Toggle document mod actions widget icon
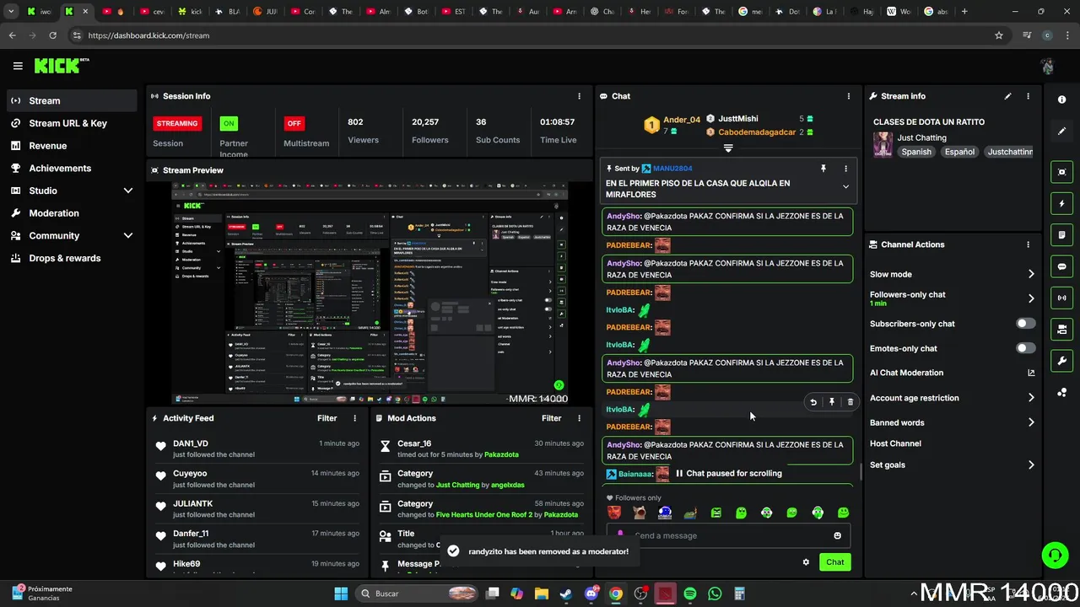The height and width of the screenshot is (607, 1080). coord(1061,235)
